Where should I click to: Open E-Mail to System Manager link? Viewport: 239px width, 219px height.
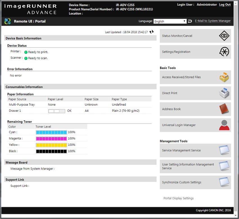pos(213,21)
